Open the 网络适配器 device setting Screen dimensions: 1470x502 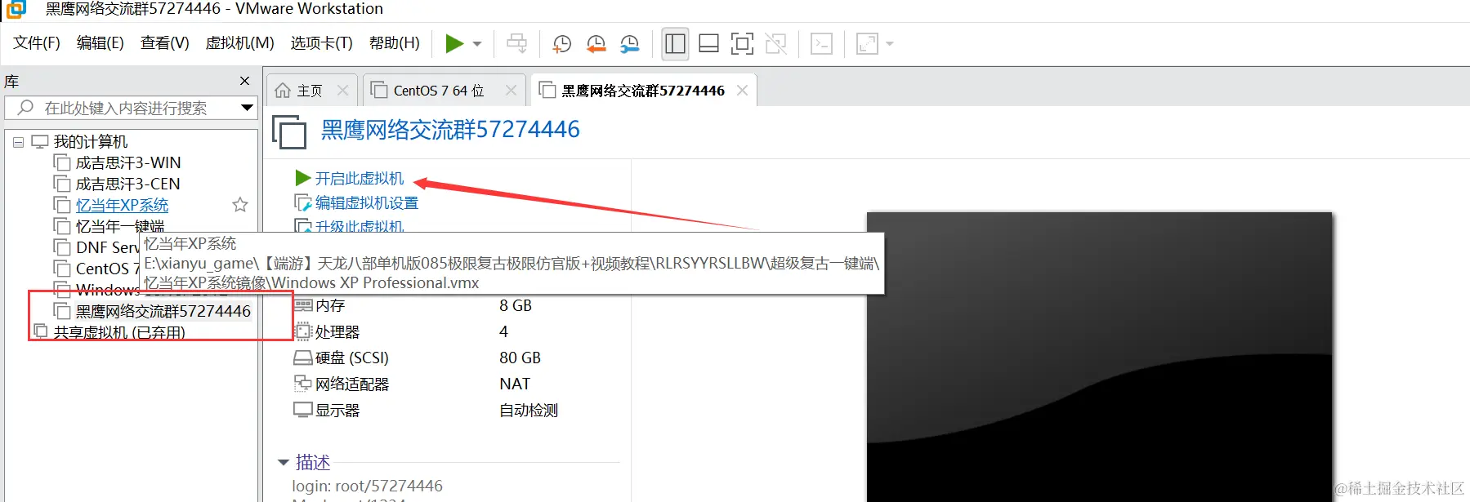tap(352, 384)
